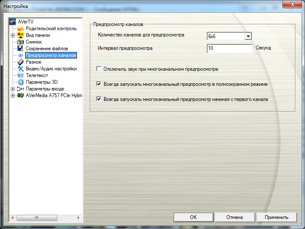Click the tree's horizontal scrollbar right arrow
Image resolution: width=305 pixels, height=229 pixels.
click(79, 218)
